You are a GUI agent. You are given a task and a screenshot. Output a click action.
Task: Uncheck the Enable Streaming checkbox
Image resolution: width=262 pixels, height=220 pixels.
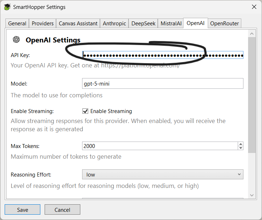(85, 111)
